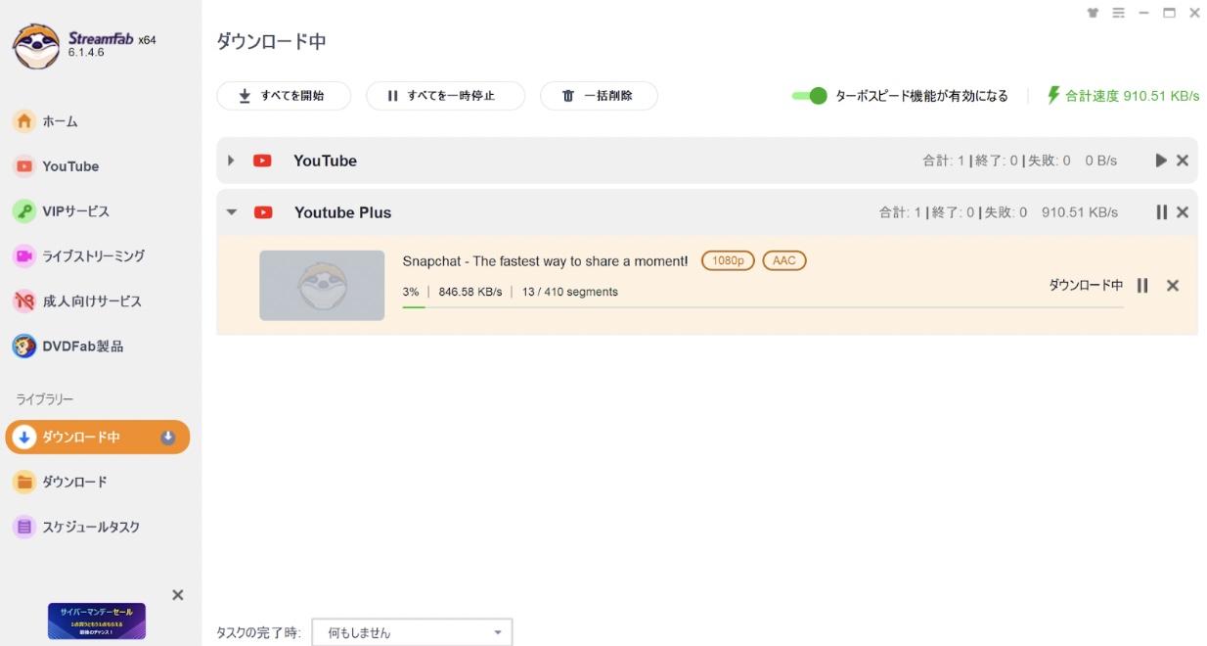Resume the YouTube group with play icon

click(1161, 161)
